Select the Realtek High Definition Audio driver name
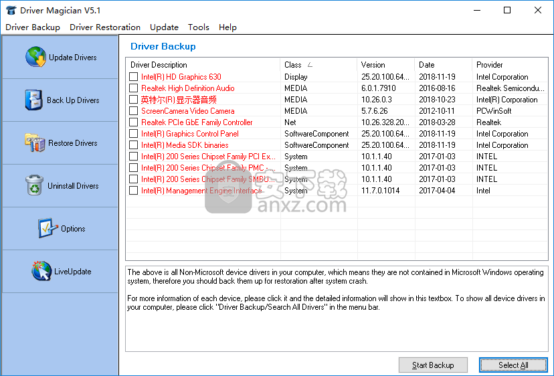Image resolution: width=554 pixels, height=376 pixels. click(187, 88)
